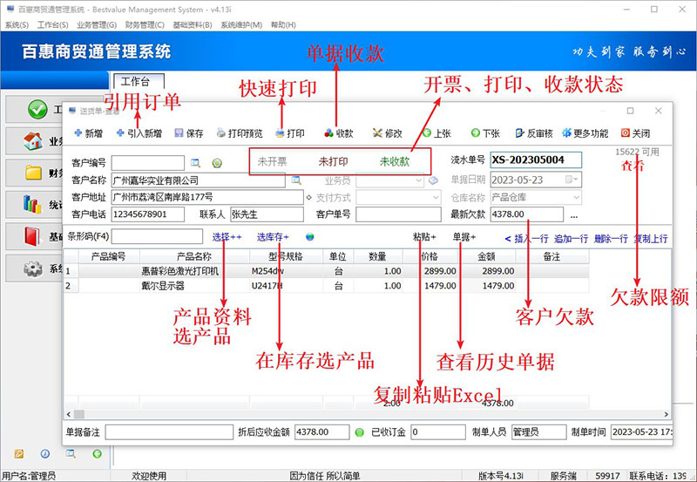The image size is (697, 482).
Task: Open 打印预览 print preview
Action: (x=239, y=133)
